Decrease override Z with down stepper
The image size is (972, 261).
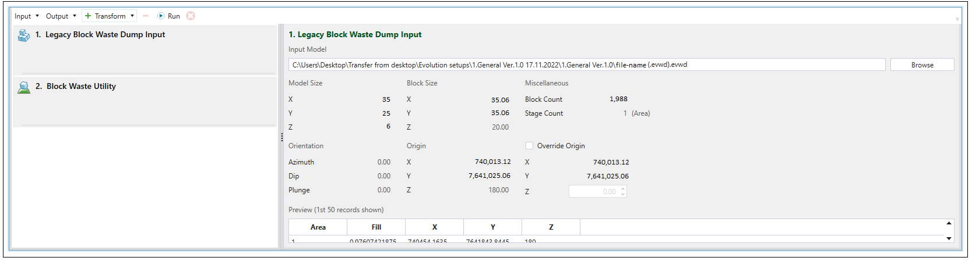[x=623, y=194]
